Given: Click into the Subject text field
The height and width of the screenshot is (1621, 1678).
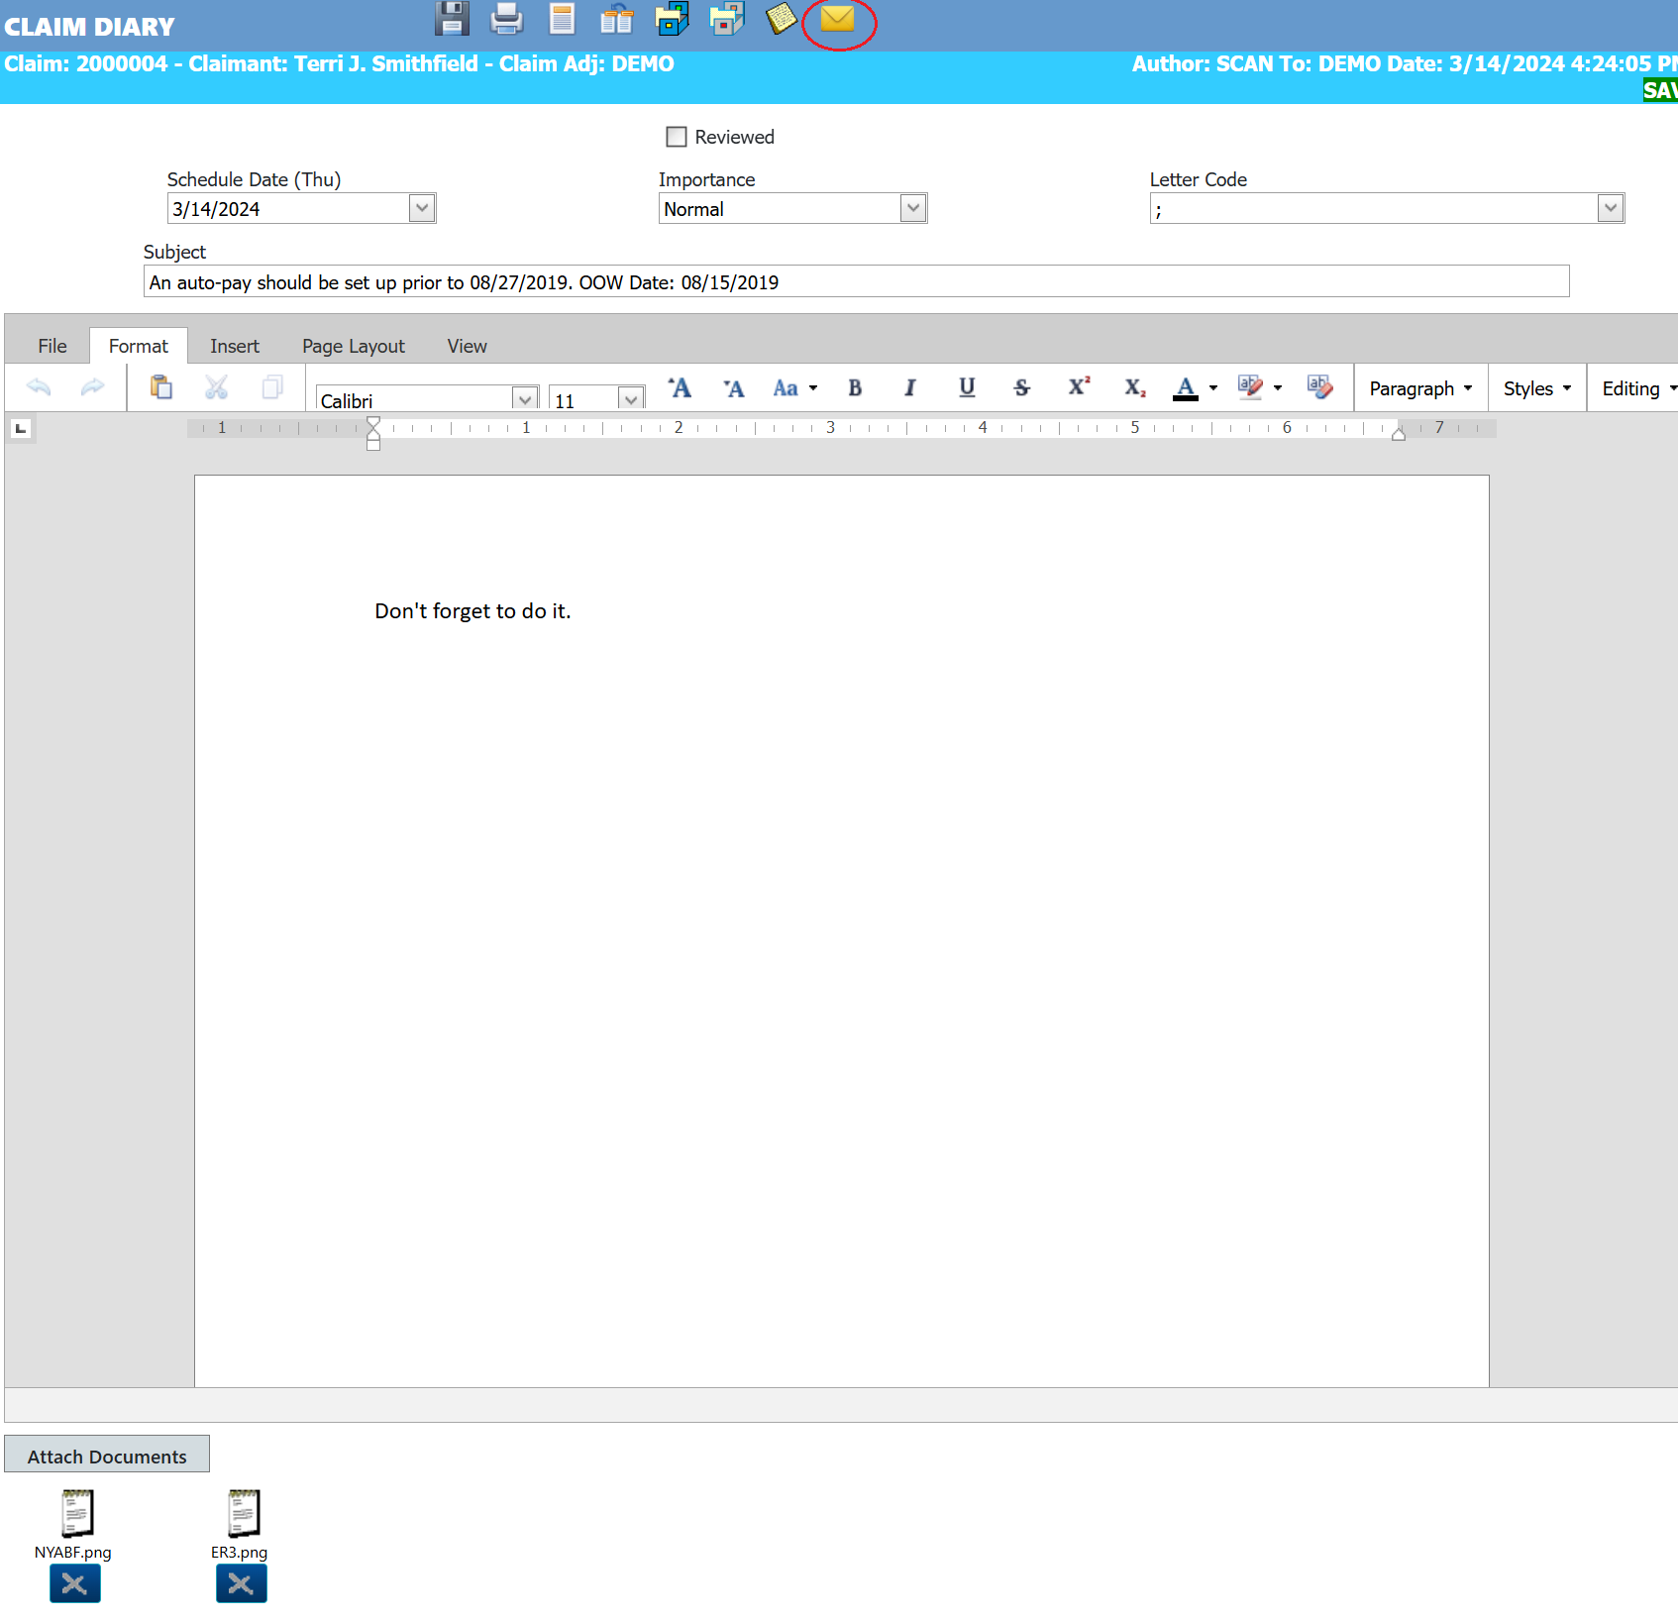Looking at the screenshot, I should (856, 282).
